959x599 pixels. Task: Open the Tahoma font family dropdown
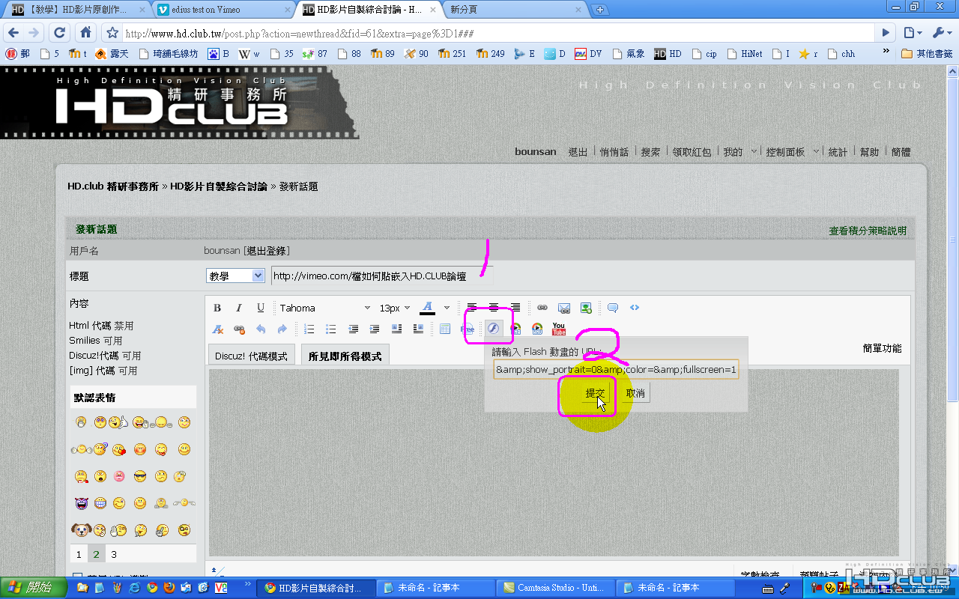pyautogui.click(x=324, y=308)
